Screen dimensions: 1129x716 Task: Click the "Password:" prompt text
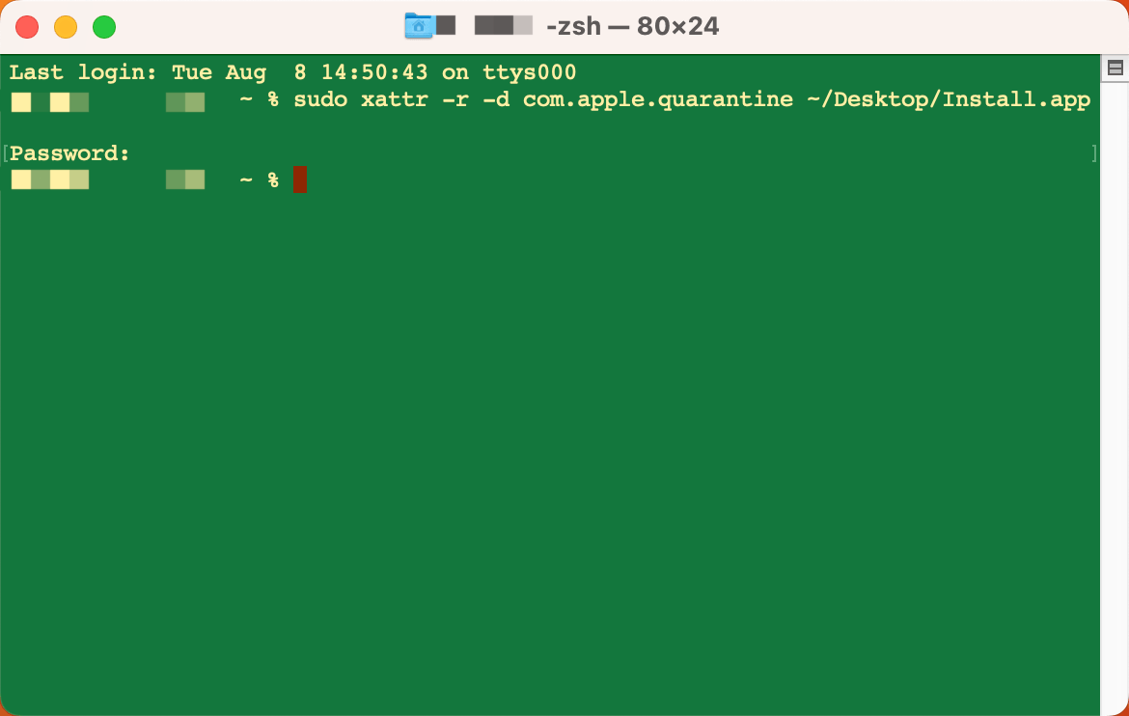click(69, 153)
